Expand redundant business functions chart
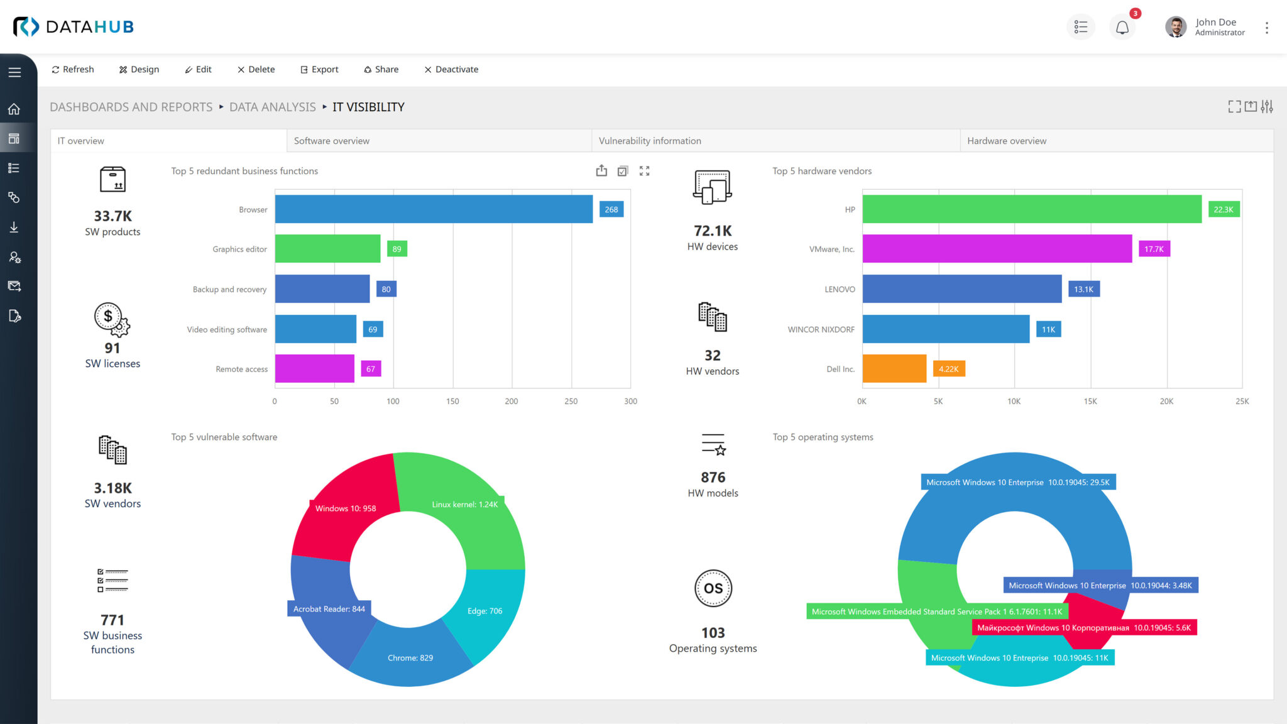1287x724 pixels. point(645,171)
